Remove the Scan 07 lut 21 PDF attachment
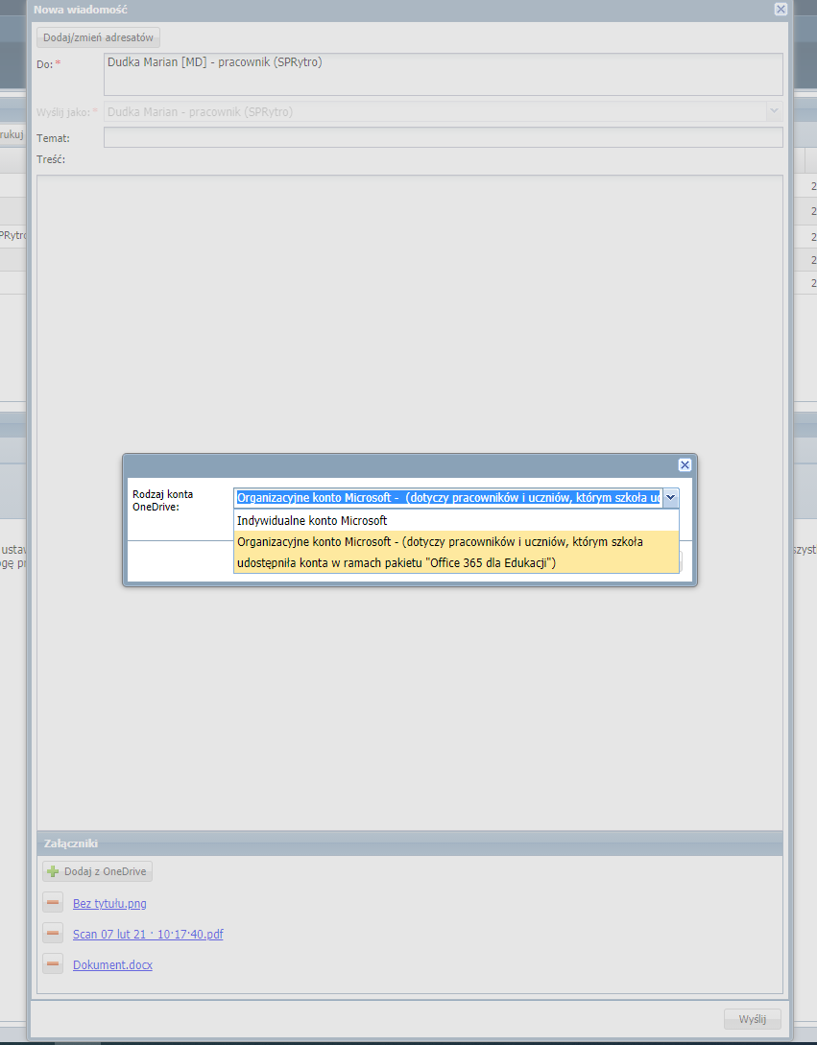817x1045 pixels. 54,934
